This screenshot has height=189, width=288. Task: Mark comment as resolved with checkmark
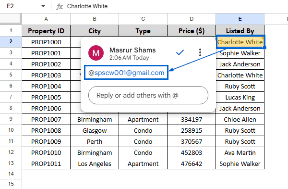pyautogui.click(x=180, y=52)
